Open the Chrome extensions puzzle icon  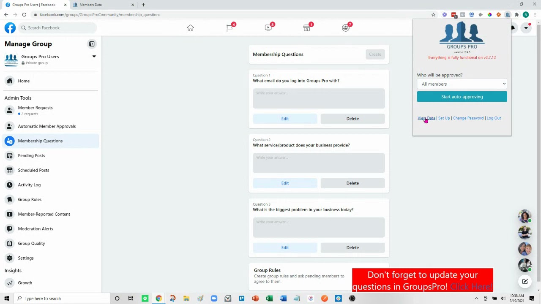(x=516, y=15)
